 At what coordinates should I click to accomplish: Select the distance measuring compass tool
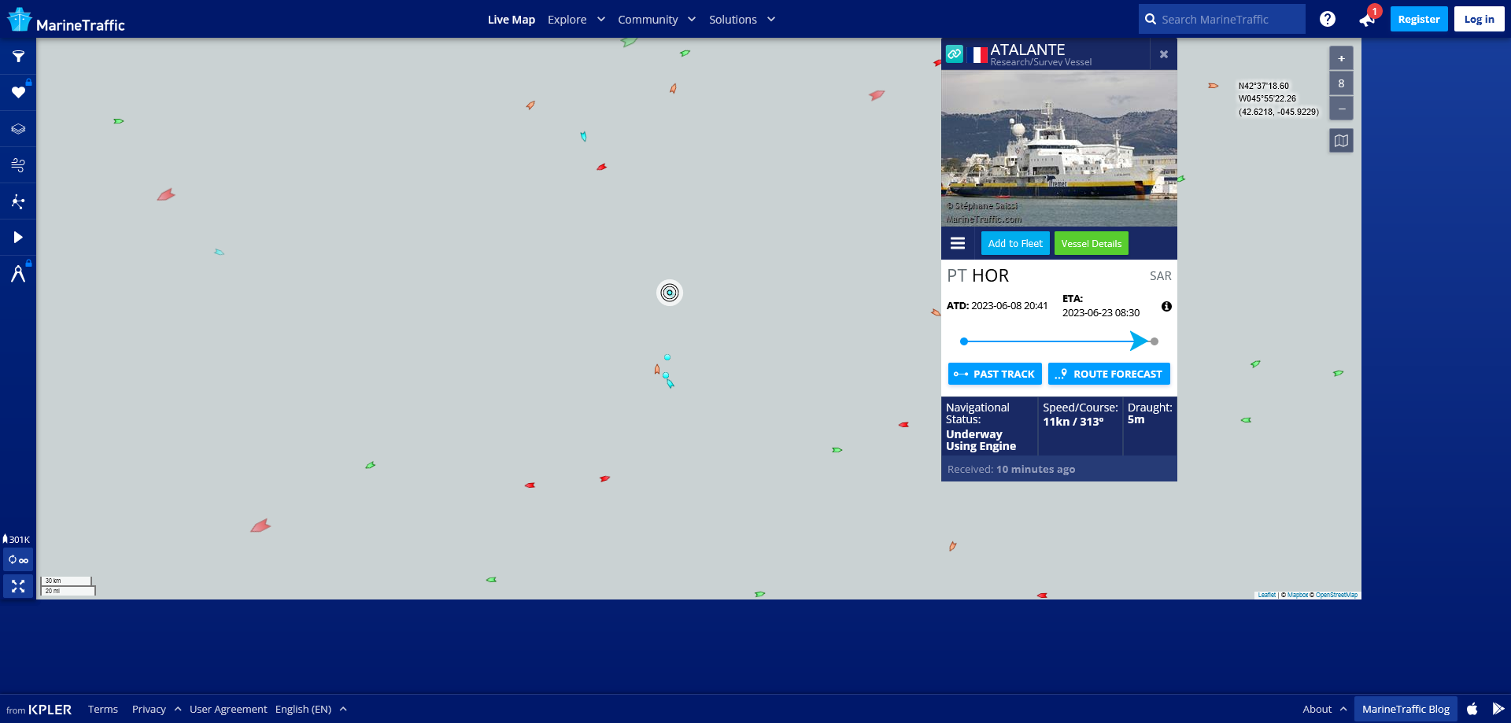18,274
